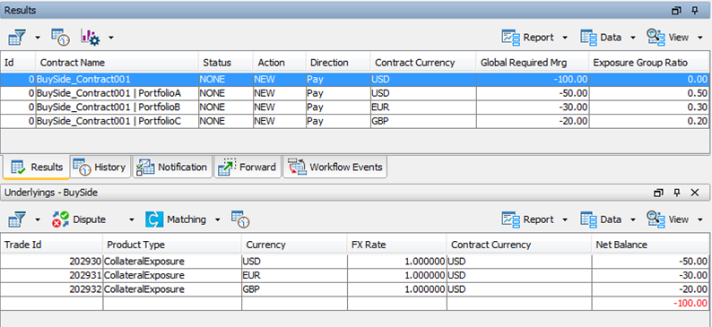Click history clock icon in Underlyings toolbar

240,219
